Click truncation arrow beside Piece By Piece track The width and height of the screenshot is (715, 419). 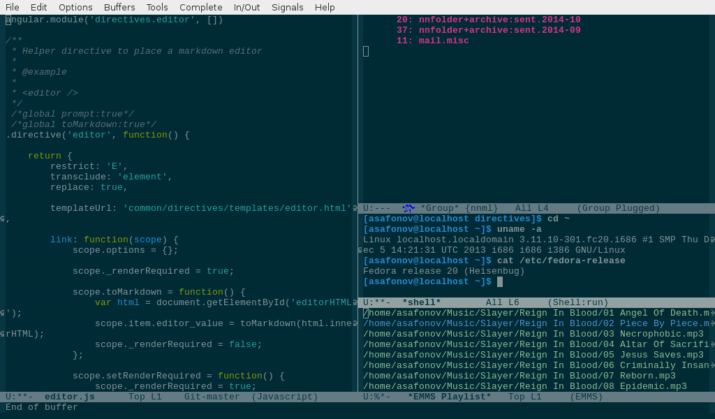(712, 323)
